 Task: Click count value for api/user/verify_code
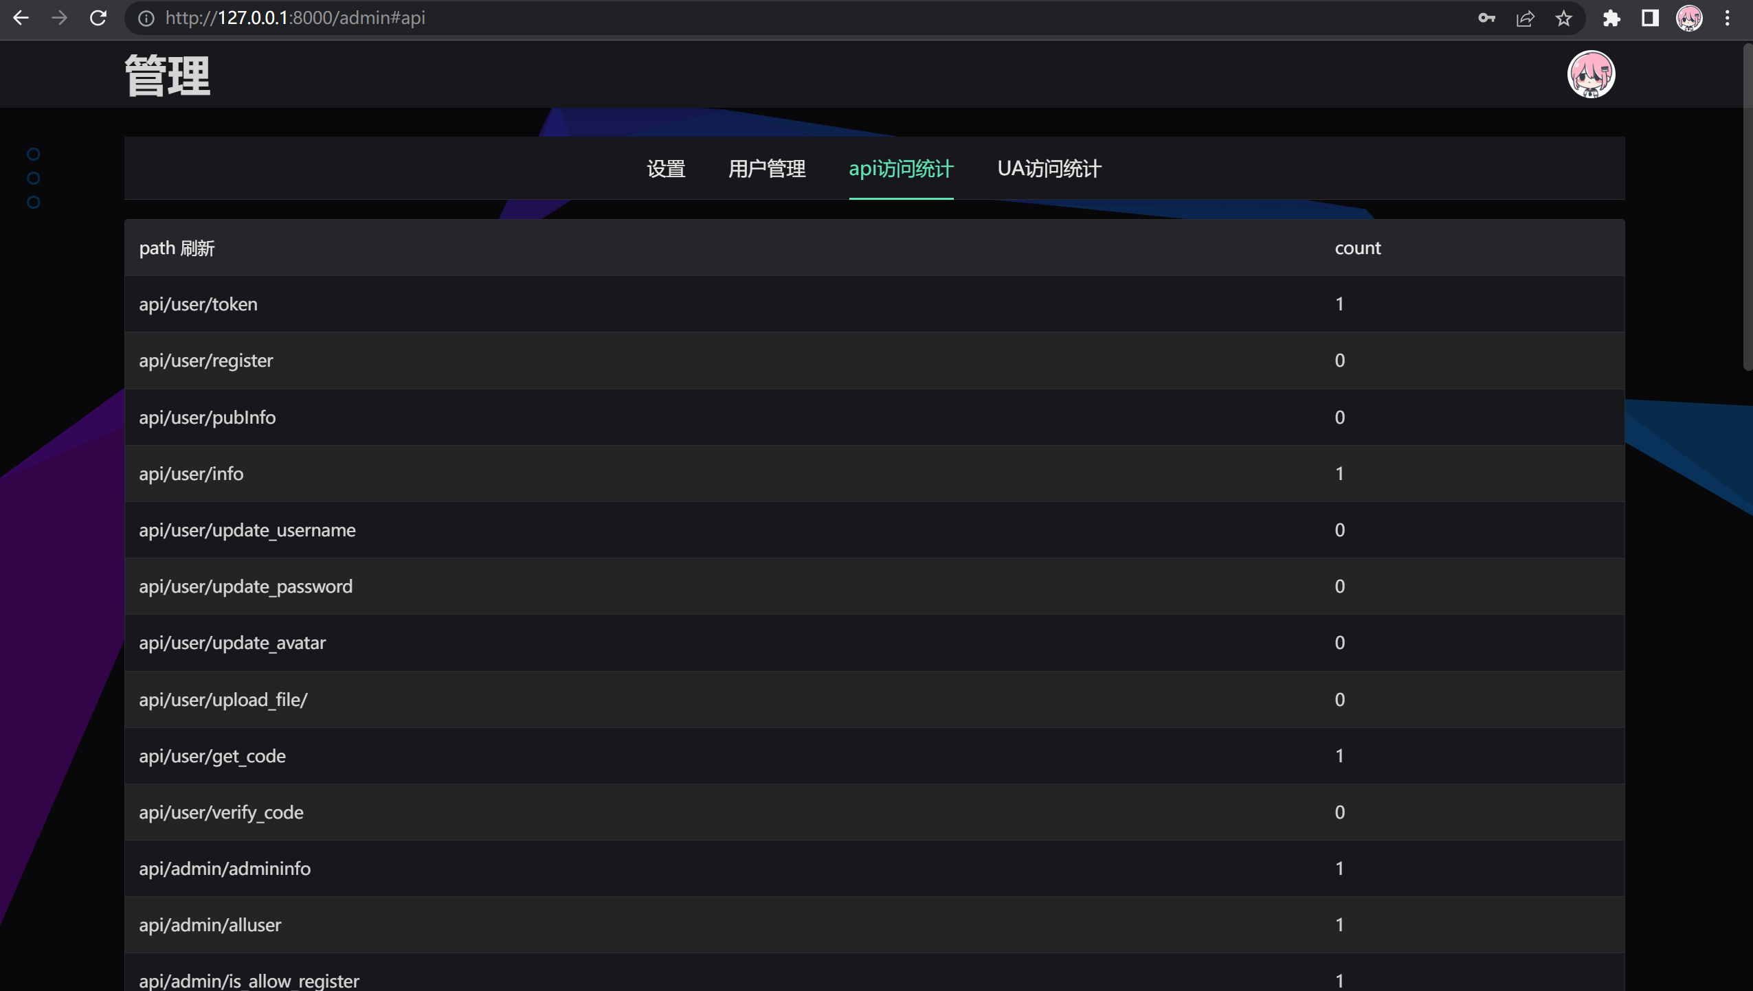[x=1339, y=812]
